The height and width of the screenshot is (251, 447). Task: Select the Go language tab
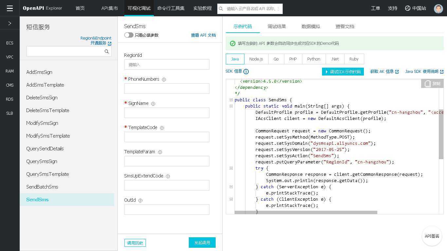(276, 59)
